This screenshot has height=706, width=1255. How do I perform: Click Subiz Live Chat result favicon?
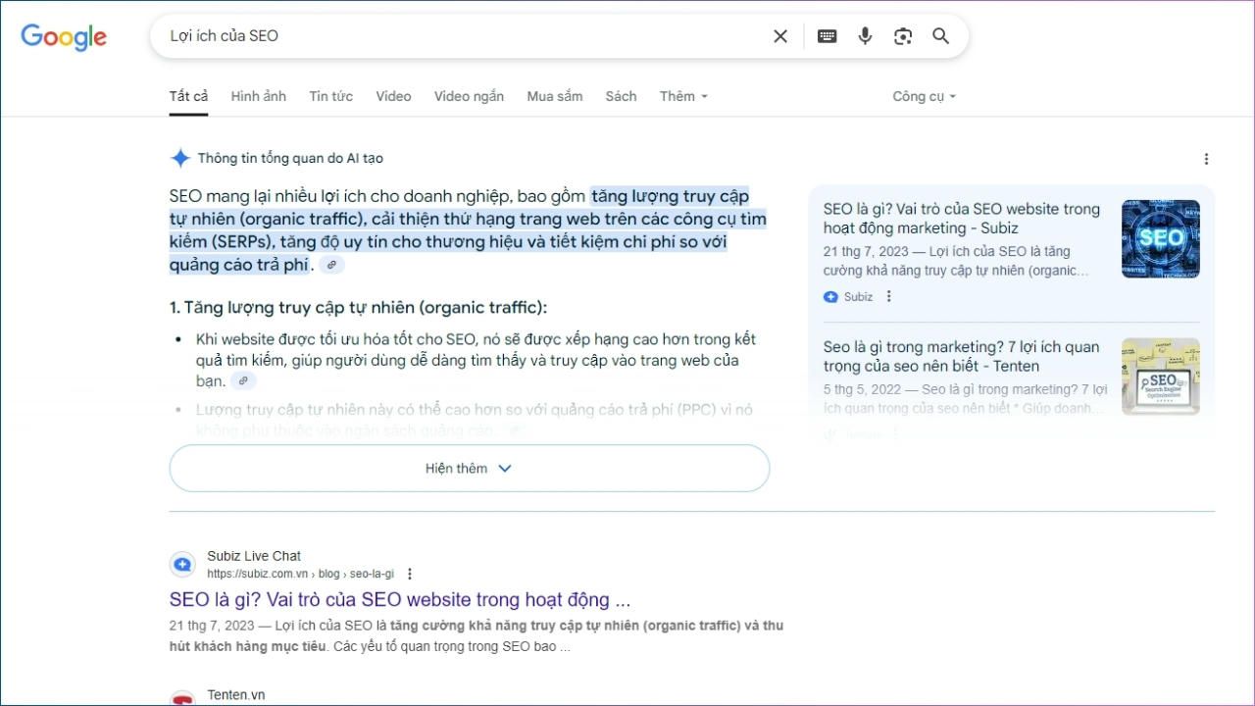[x=182, y=564]
